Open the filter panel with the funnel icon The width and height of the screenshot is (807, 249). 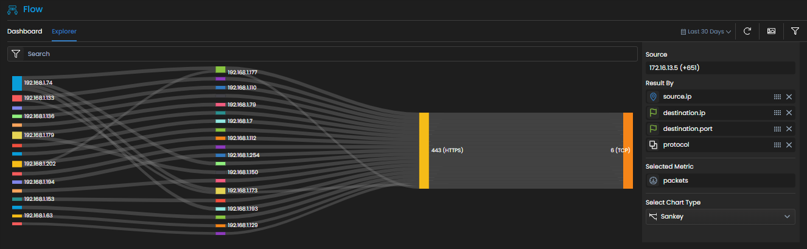pyautogui.click(x=795, y=31)
